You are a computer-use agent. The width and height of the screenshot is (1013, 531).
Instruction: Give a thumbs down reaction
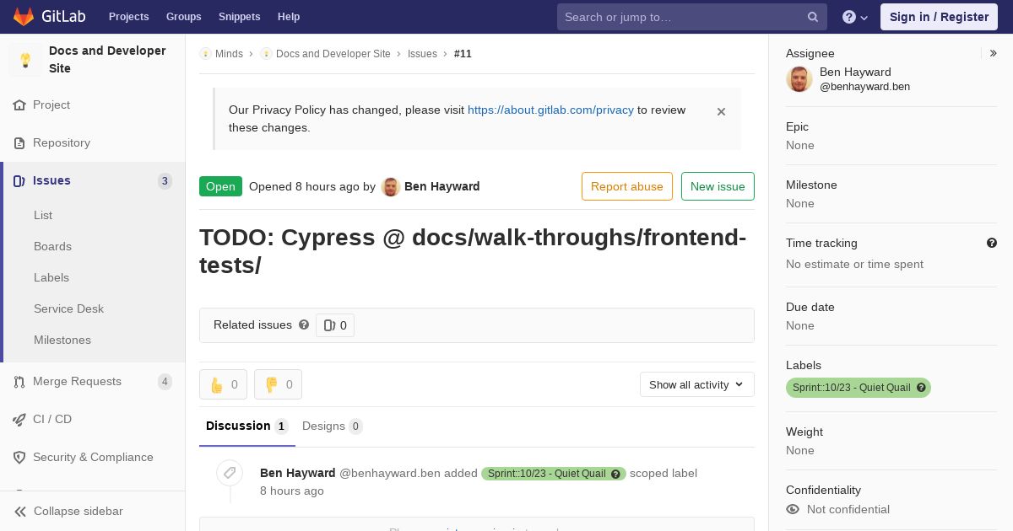coord(278,384)
